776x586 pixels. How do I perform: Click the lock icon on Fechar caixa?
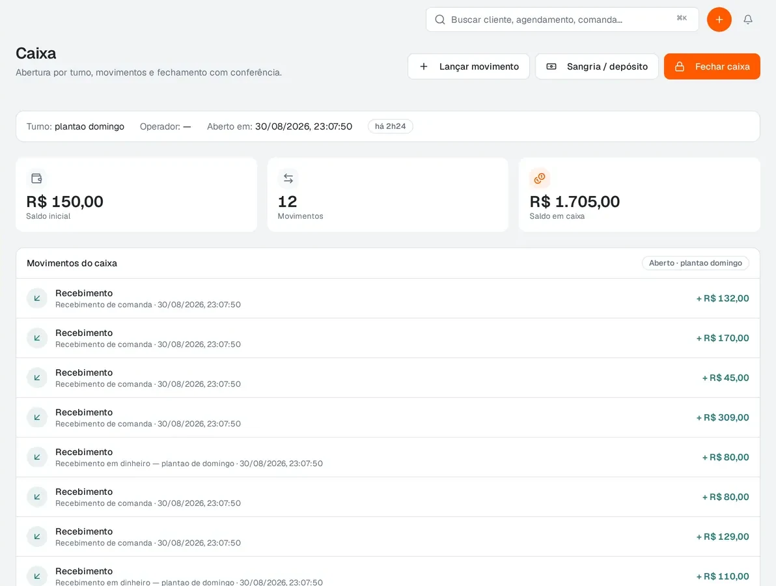point(680,66)
